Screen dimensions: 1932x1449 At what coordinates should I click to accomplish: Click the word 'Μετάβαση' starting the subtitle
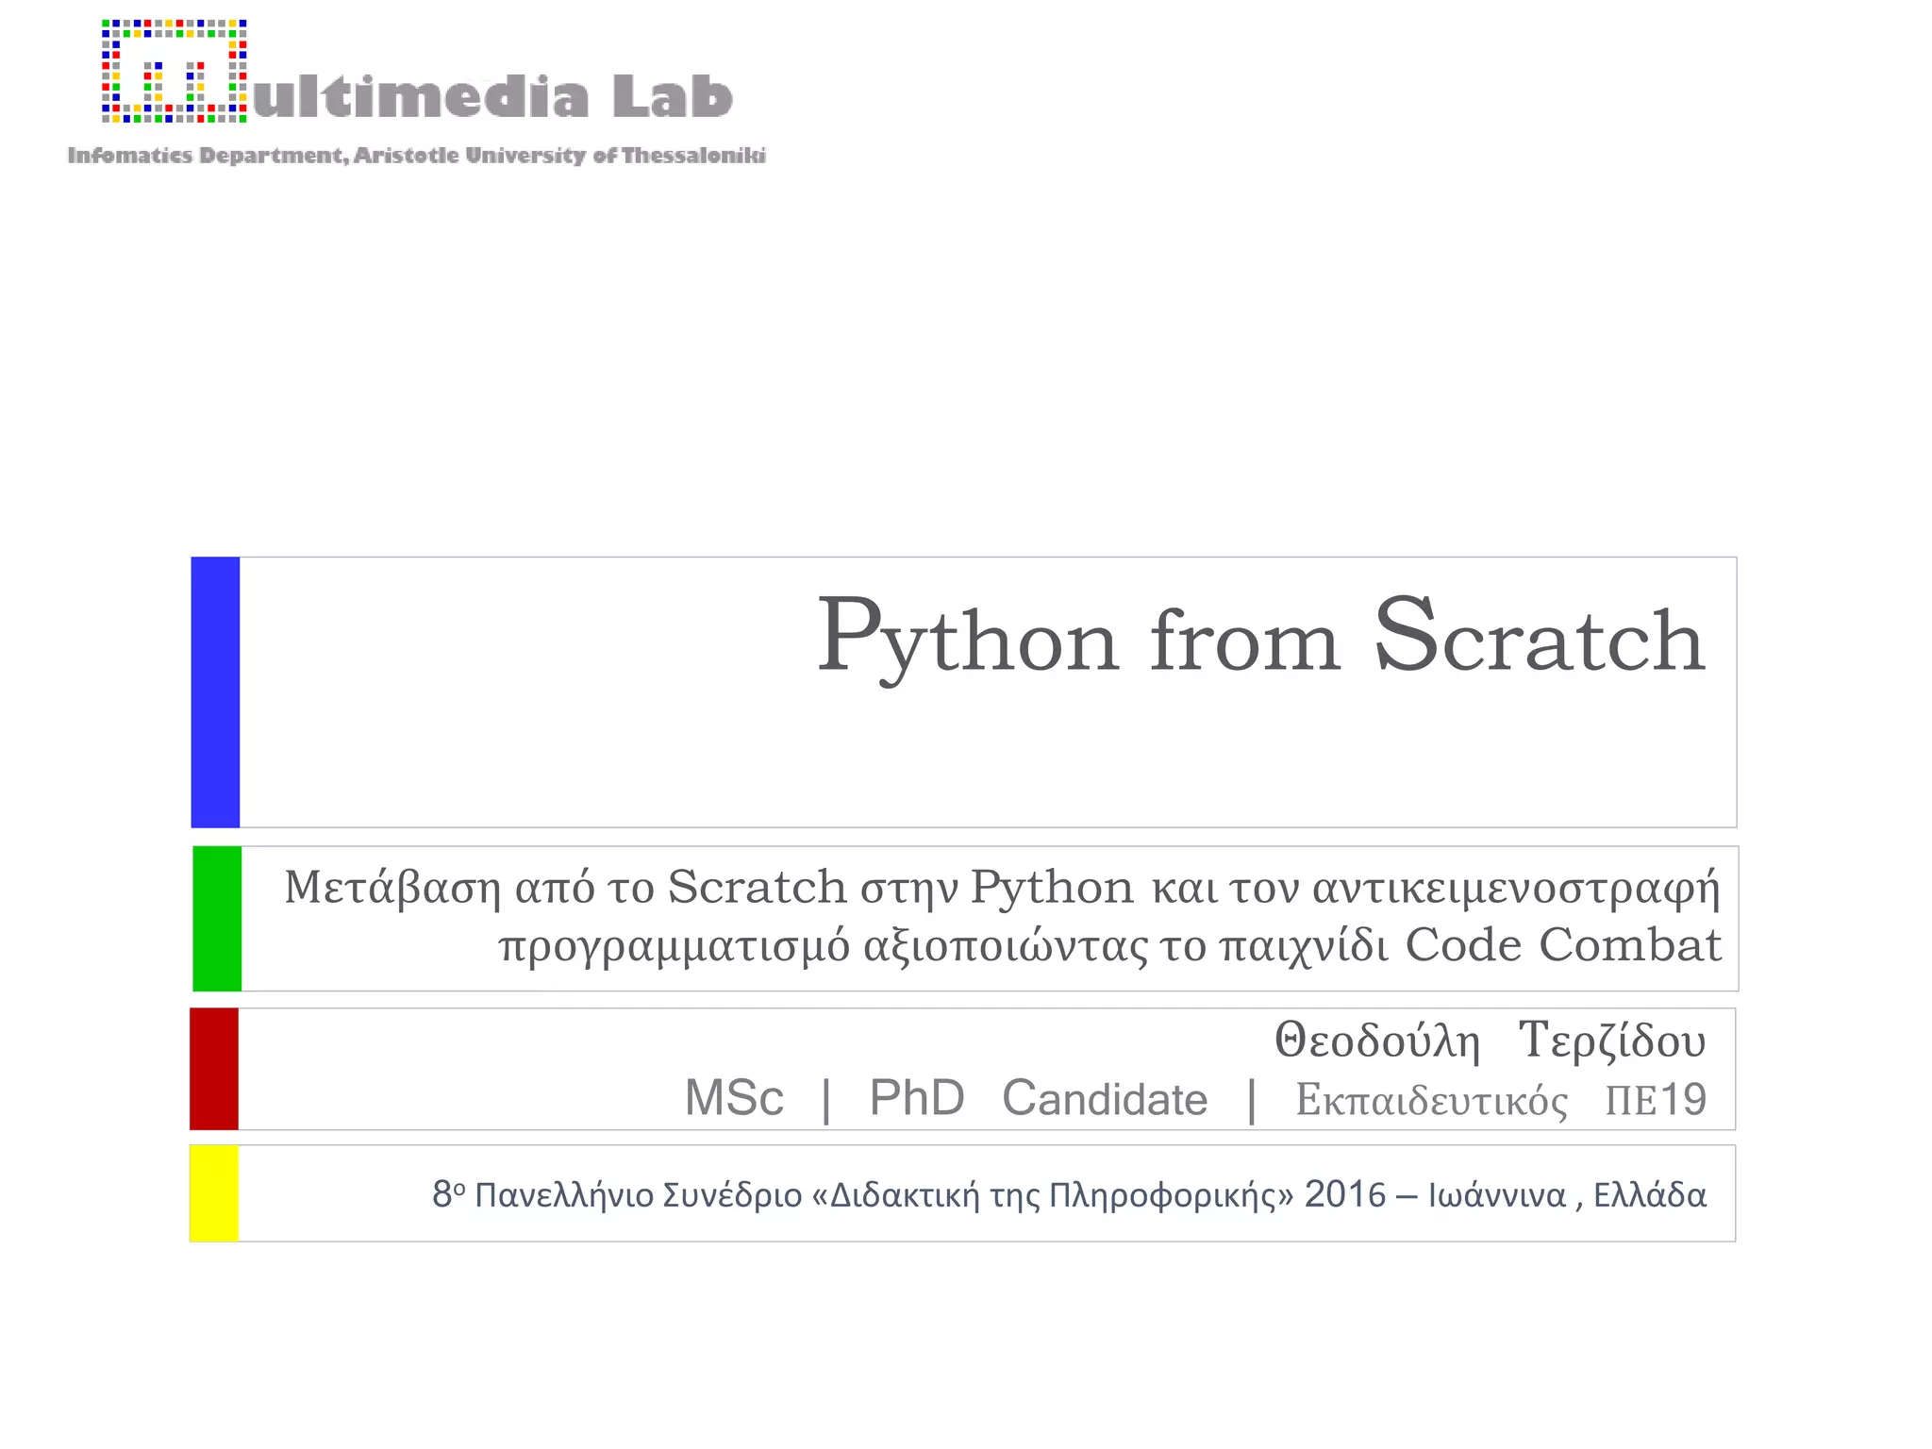click(x=392, y=888)
